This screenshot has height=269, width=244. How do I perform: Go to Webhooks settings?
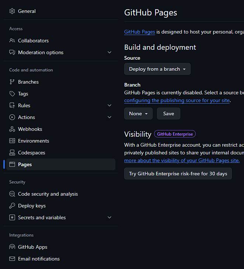click(61, 129)
